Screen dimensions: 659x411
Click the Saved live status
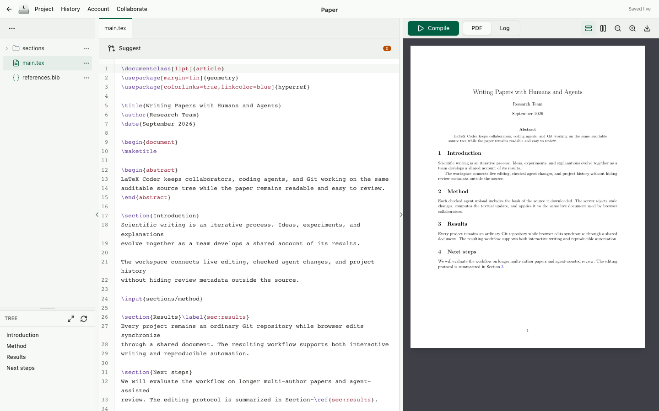tap(639, 9)
